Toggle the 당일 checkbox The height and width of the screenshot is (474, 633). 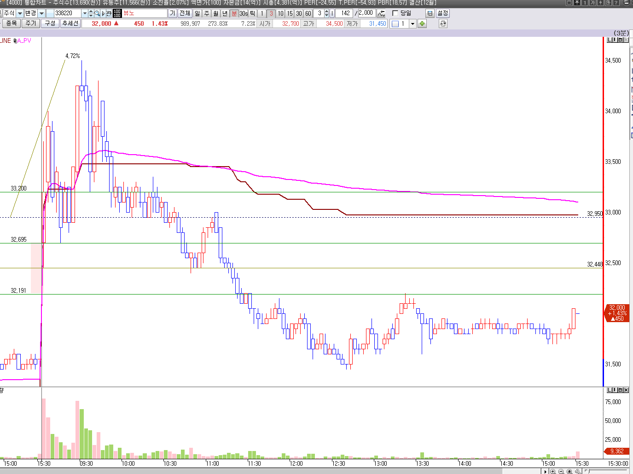click(395, 13)
